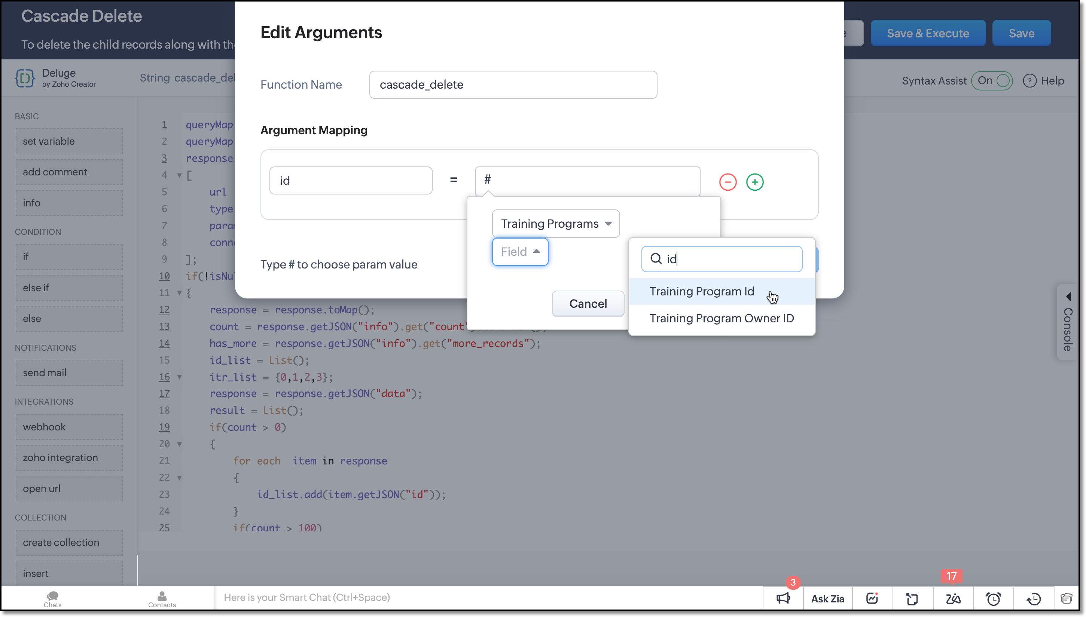Click the Zia icon with 17 badge
Image resolution: width=1086 pixels, height=617 pixels.
pos(953,598)
